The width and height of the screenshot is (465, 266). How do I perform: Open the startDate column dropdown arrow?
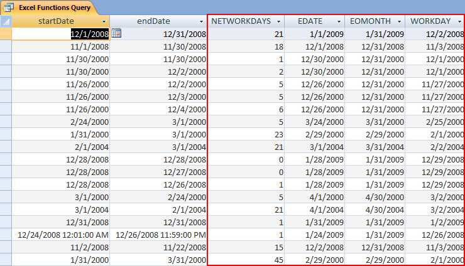104,21
